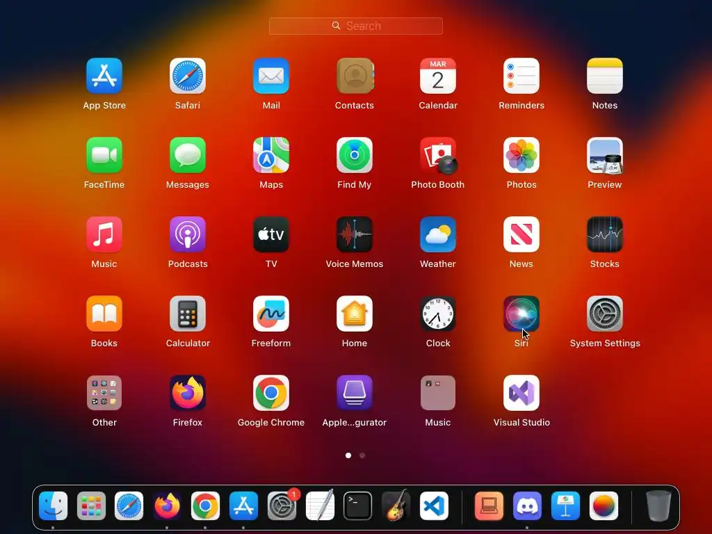The height and width of the screenshot is (534, 712).
Task: Open Visual Studio
Action: (x=521, y=393)
